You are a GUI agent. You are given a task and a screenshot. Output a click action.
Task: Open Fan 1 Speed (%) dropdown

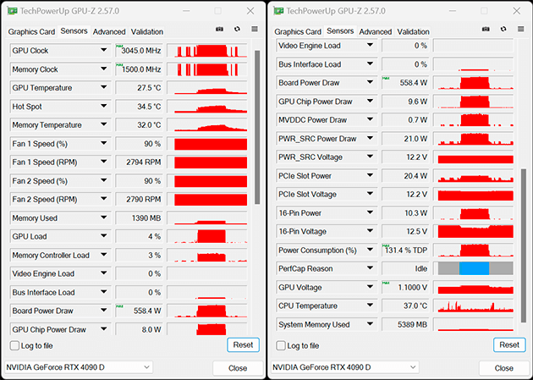pos(104,144)
